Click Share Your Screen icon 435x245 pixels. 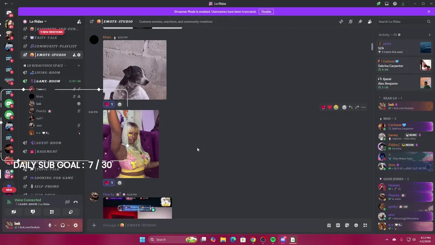pos(33,212)
